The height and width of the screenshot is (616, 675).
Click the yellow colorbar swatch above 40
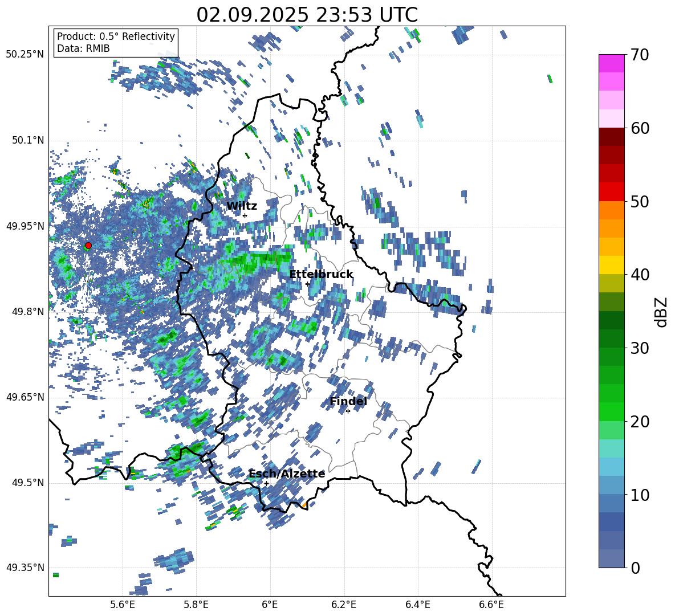(611, 265)
